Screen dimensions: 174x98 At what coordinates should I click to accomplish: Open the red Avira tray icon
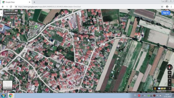[139, 95]
